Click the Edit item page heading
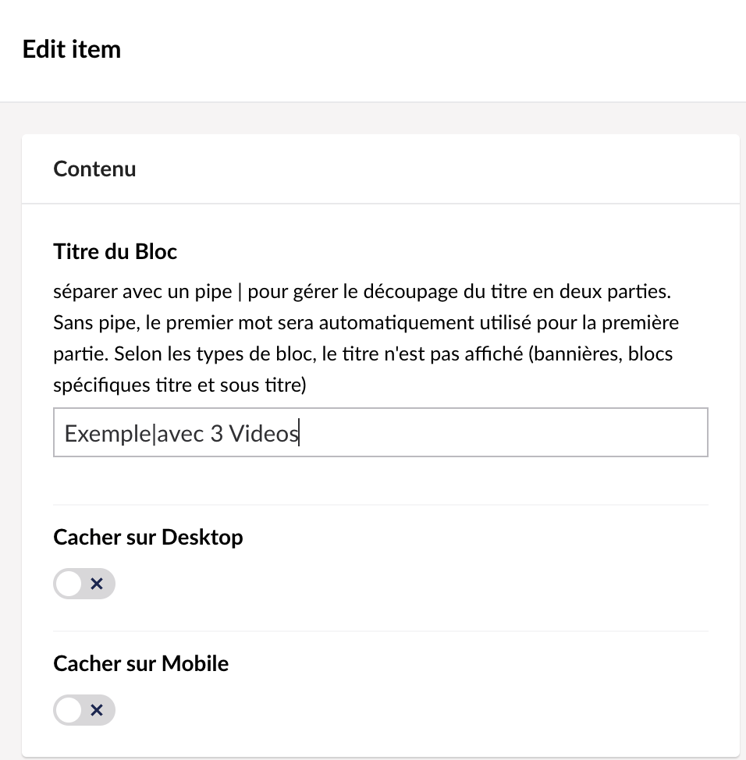746x760 pixels. (72, 49)
